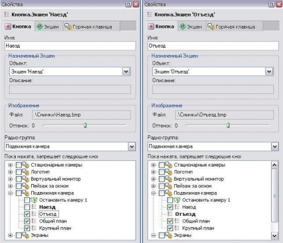Click Горячая клавиша tab icon in left panel
This screenshot has width=283, height=243.
tap(68, 27)
